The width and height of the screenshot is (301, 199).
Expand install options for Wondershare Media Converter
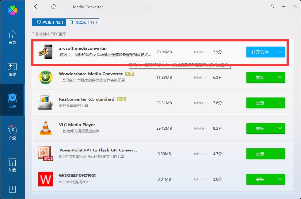tap(280, 77)
